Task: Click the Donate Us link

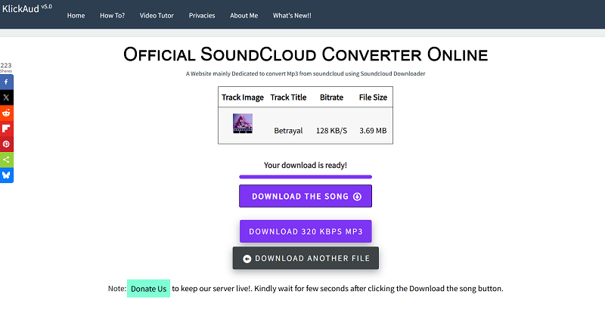Action: click(x=148, y=288)
